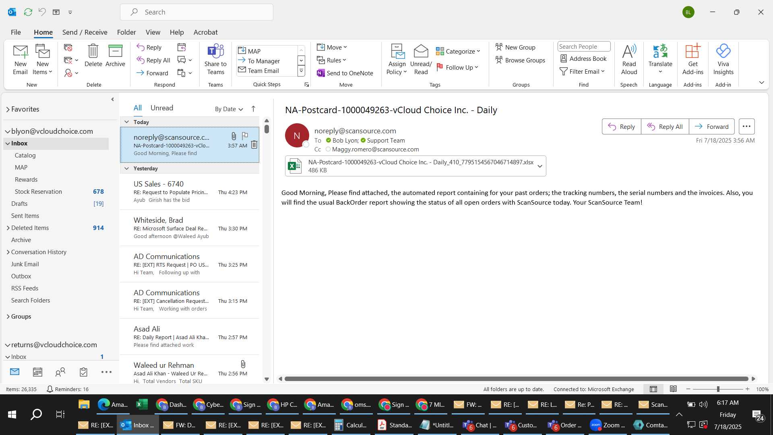Open the By Date sort dropdown
The width and height of the screenshot is (773, 435).
point(229,109)
